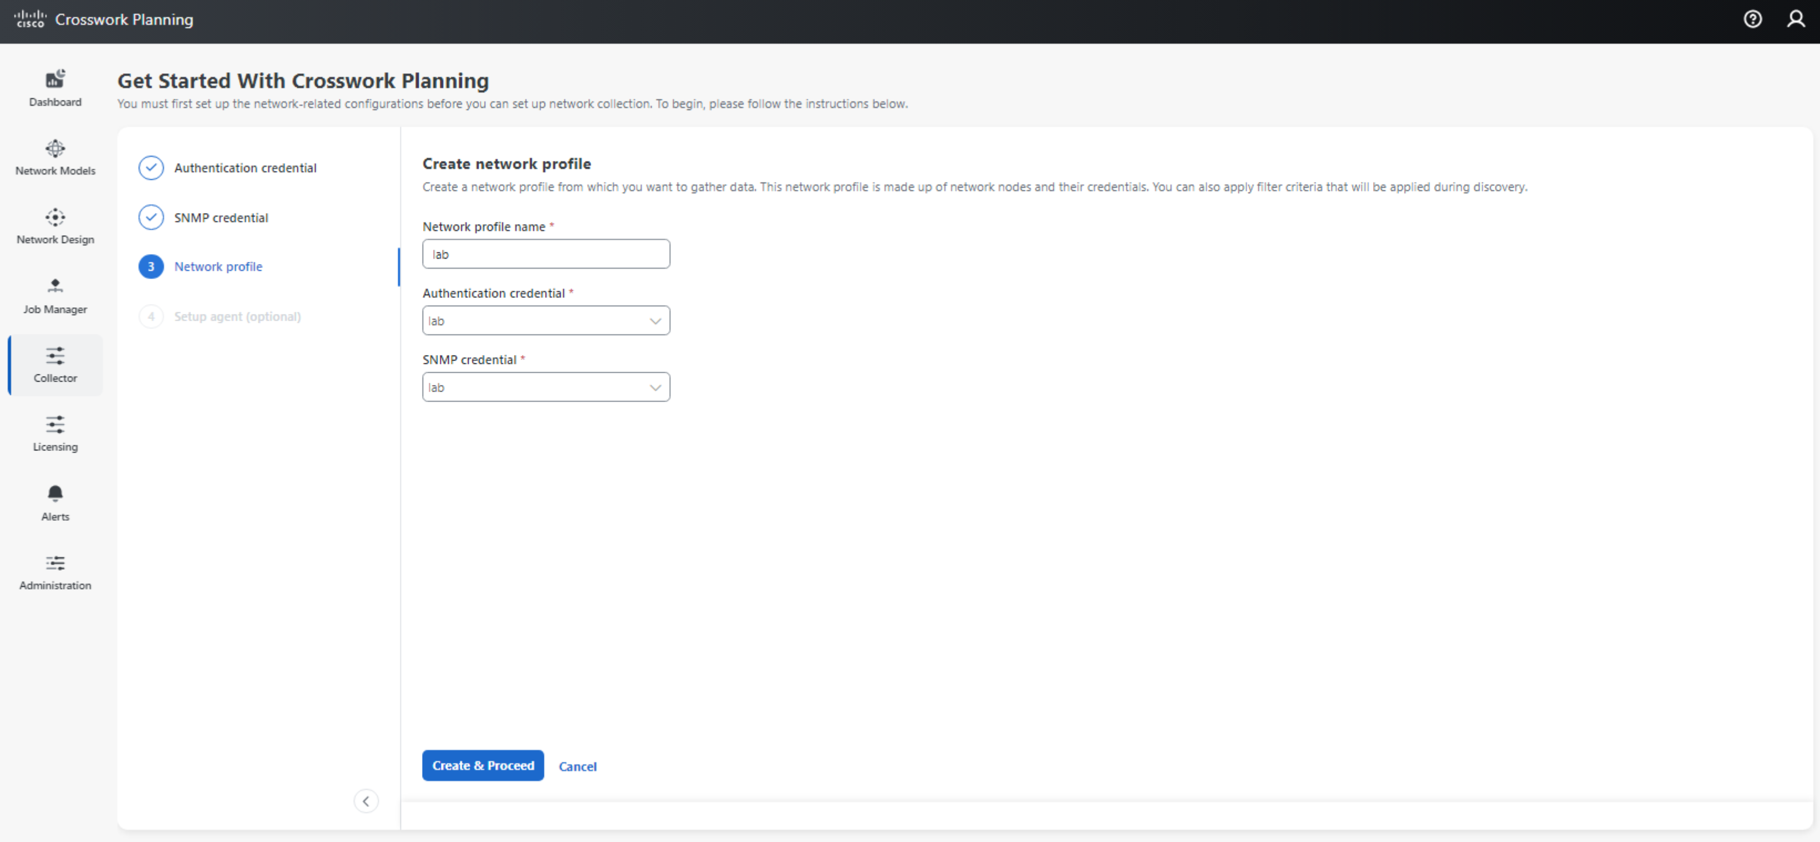The width and height of the screenshot is (1820, 842).
Task: Click the Crosswork Planning title
Action: tap(124, 19)
